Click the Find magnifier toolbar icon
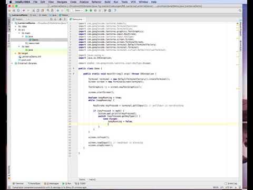The image size is (253, 190). [x=48, y=11]
